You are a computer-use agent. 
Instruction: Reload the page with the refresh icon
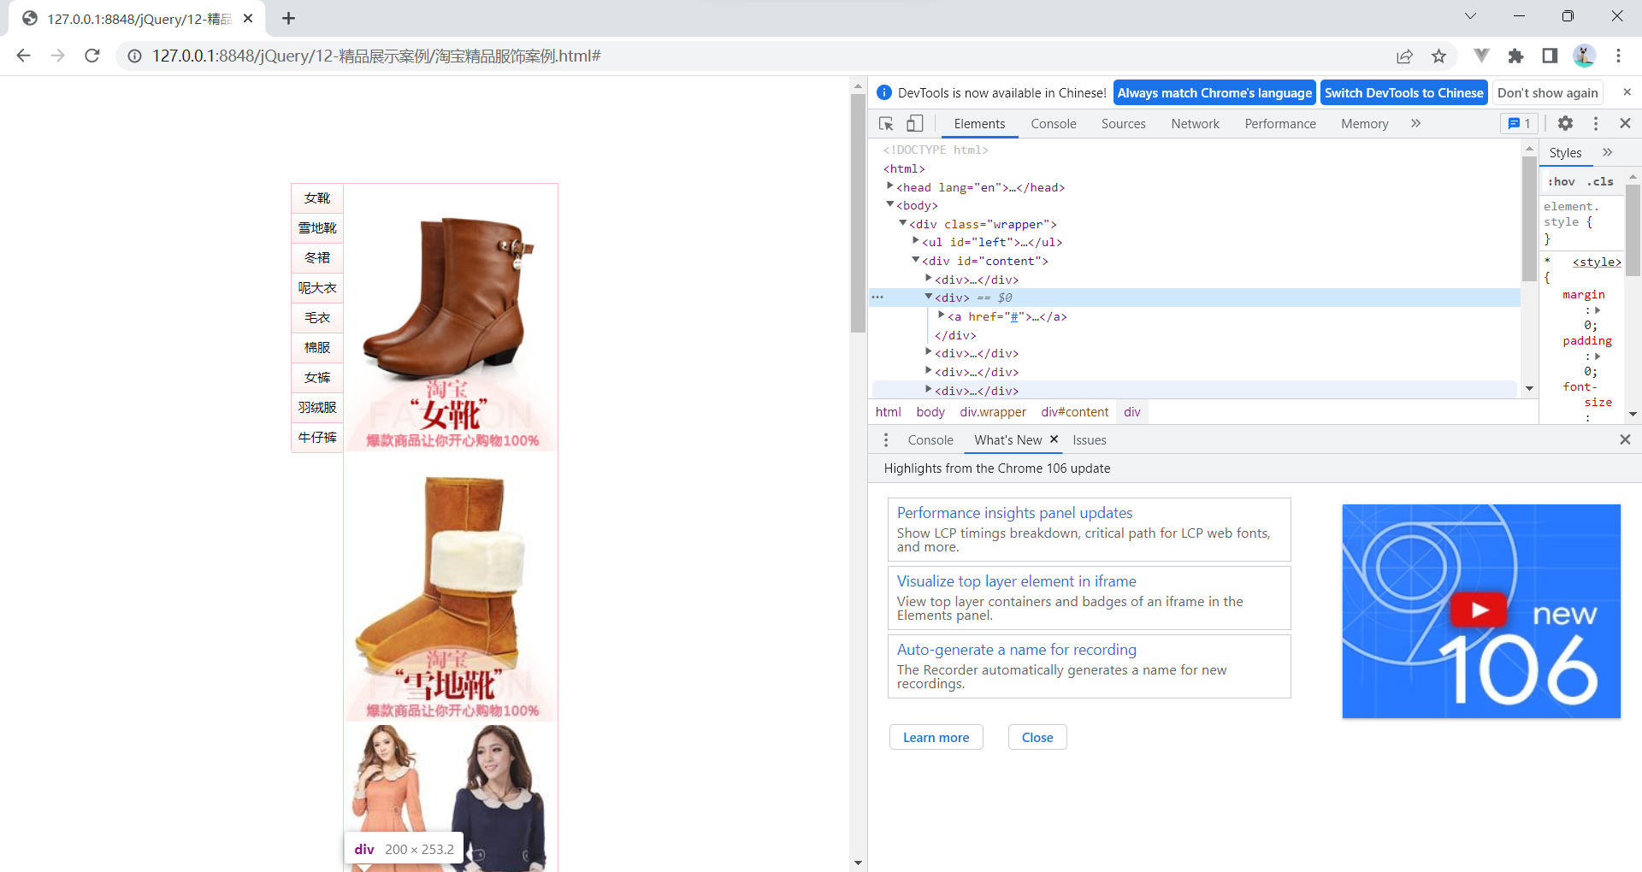point(92,56)
